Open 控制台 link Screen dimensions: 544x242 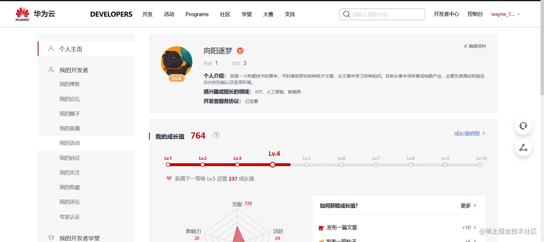click(x=475, y=14)
